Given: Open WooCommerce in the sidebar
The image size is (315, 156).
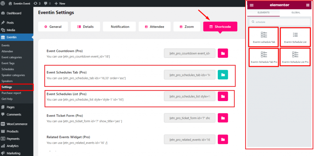Looking at the screenshot, I should tap(17, 124).
